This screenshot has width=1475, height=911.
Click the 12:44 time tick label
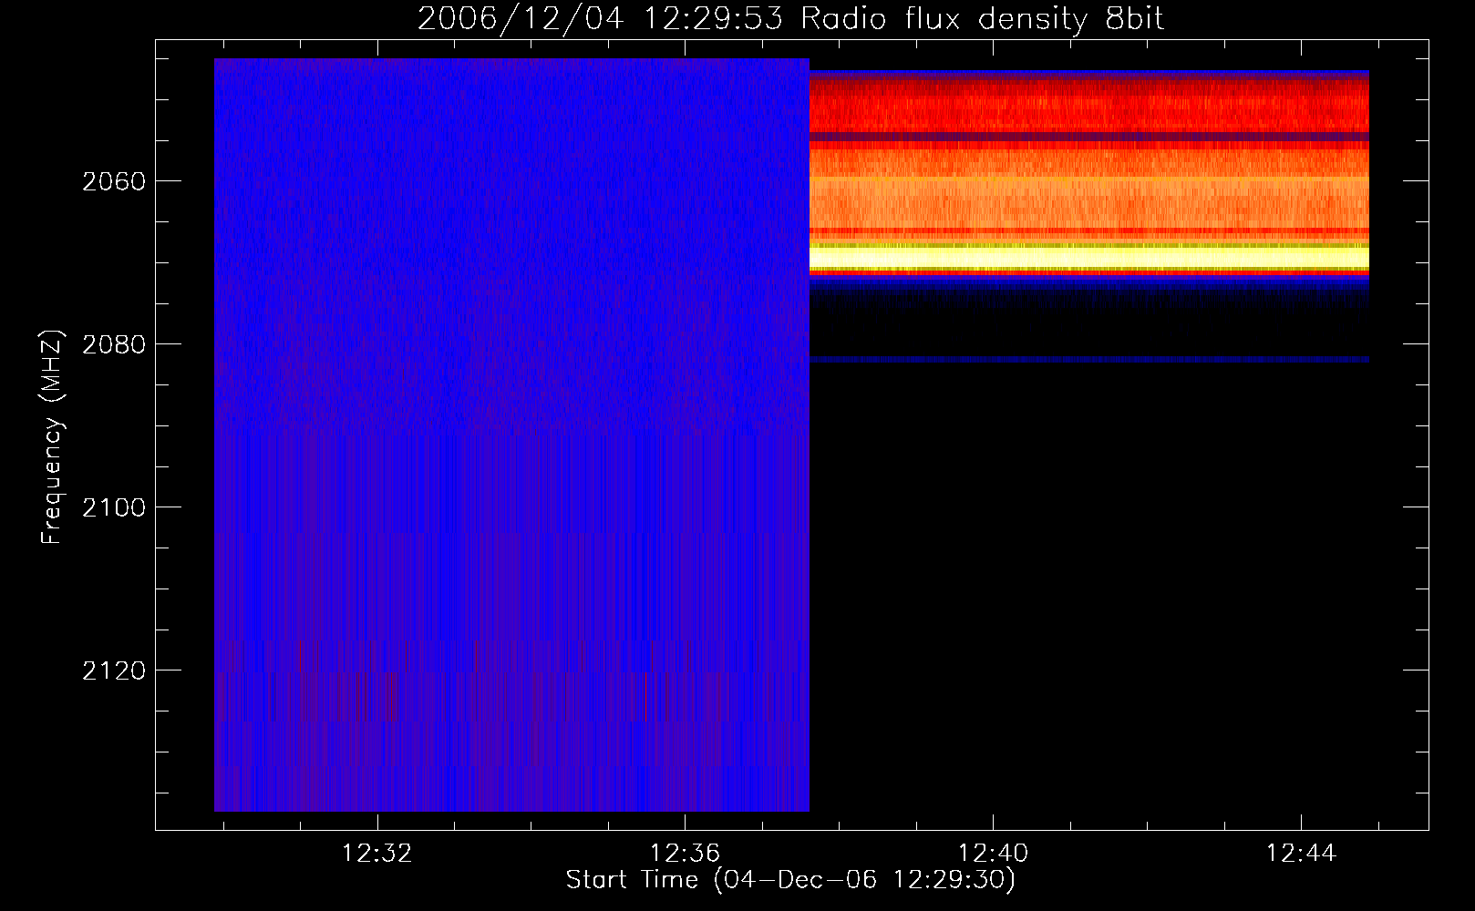(1301, 853)
